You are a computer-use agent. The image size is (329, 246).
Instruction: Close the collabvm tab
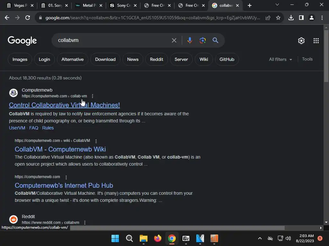237,5
